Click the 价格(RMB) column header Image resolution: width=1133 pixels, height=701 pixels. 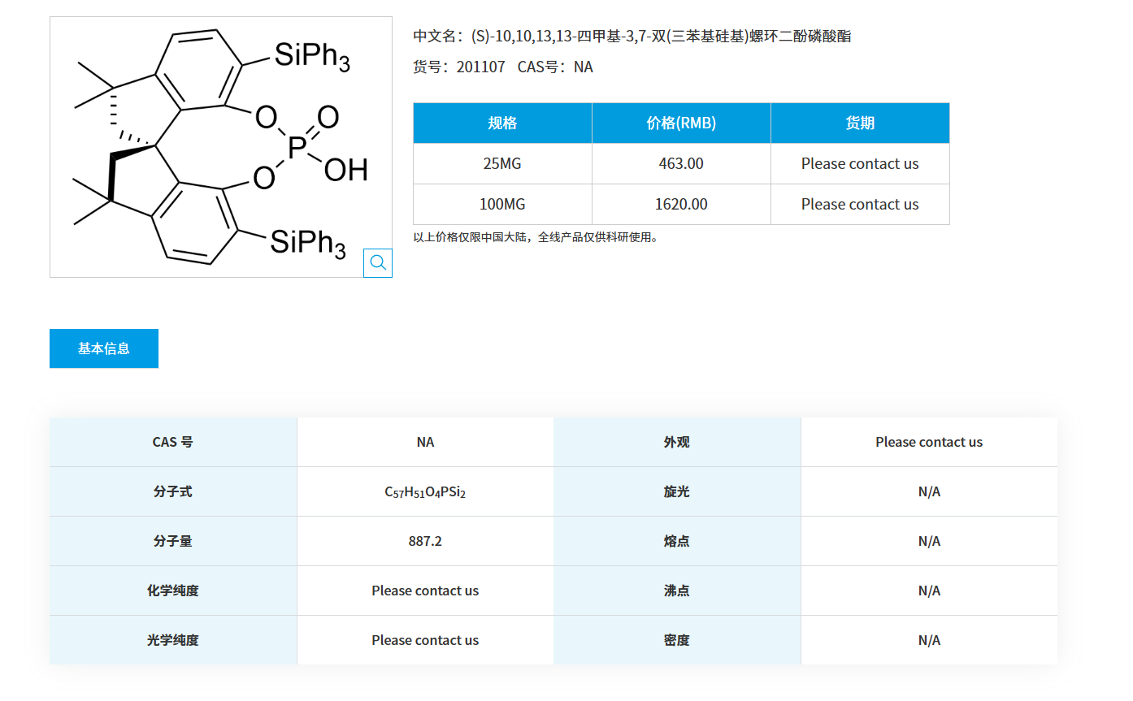coord(680,123)
